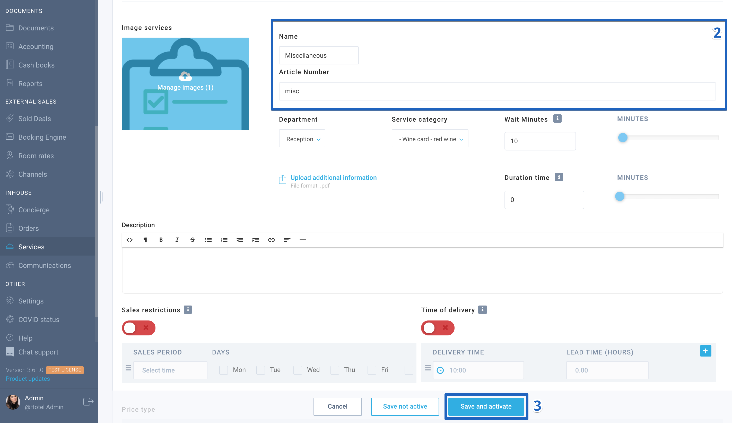The image size is (732, 423).
Task: Apply strikethrough in Description editor
Action: pos(193,240)
